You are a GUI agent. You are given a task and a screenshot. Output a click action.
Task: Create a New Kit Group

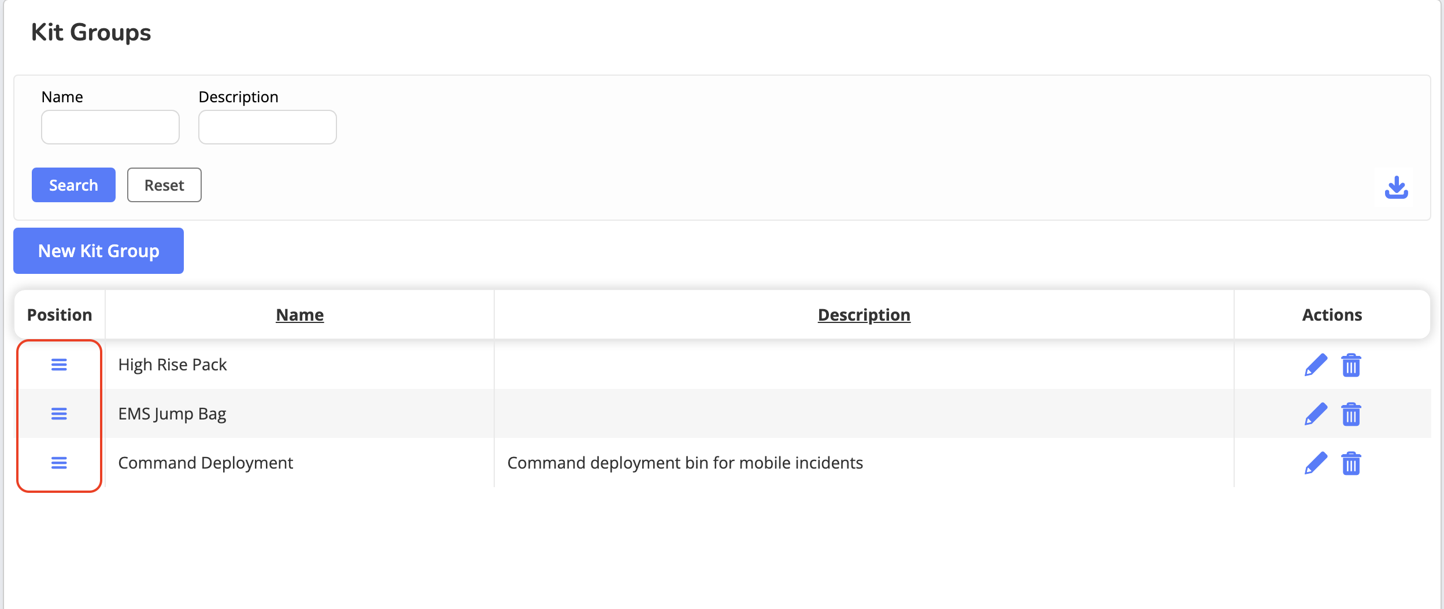point(98,251)
